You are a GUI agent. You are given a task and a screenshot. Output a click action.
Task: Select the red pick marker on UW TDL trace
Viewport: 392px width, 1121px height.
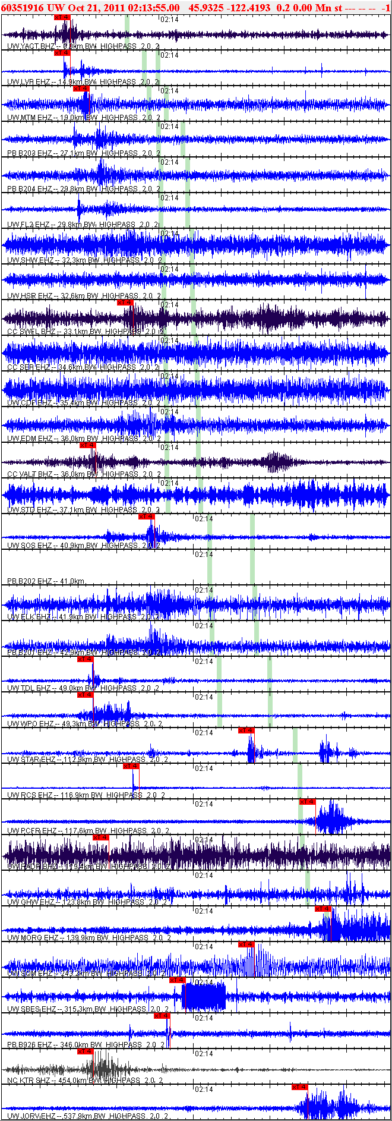(x=85, y=659)
